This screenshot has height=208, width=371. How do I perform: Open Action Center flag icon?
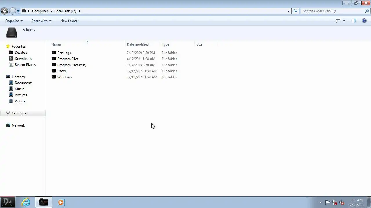pos(328,203)
